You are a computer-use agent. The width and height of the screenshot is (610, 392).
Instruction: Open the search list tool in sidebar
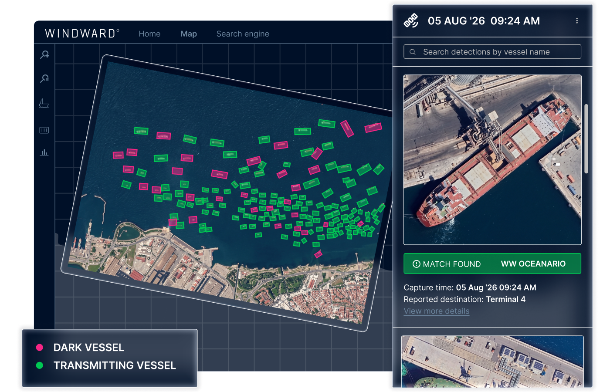[44, 78]
